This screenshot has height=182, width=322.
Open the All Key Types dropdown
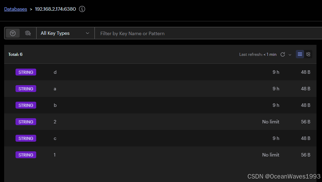click(65, 33)
